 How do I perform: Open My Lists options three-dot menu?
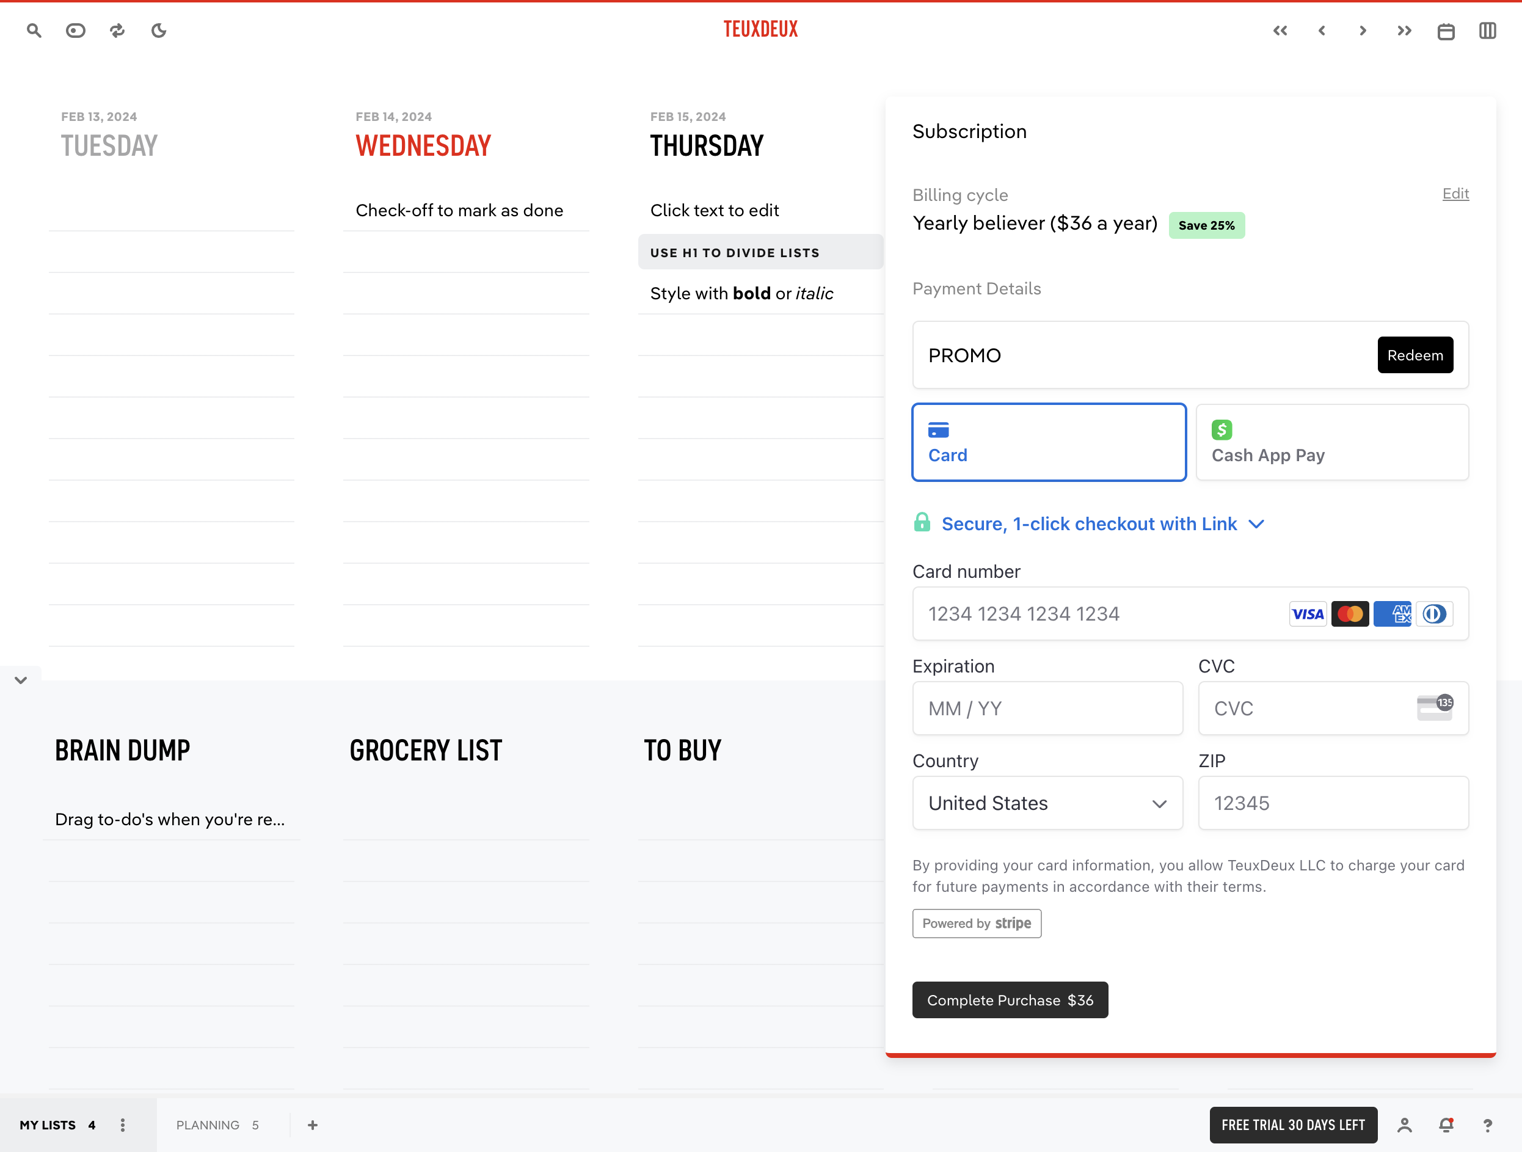(123, 1125)
